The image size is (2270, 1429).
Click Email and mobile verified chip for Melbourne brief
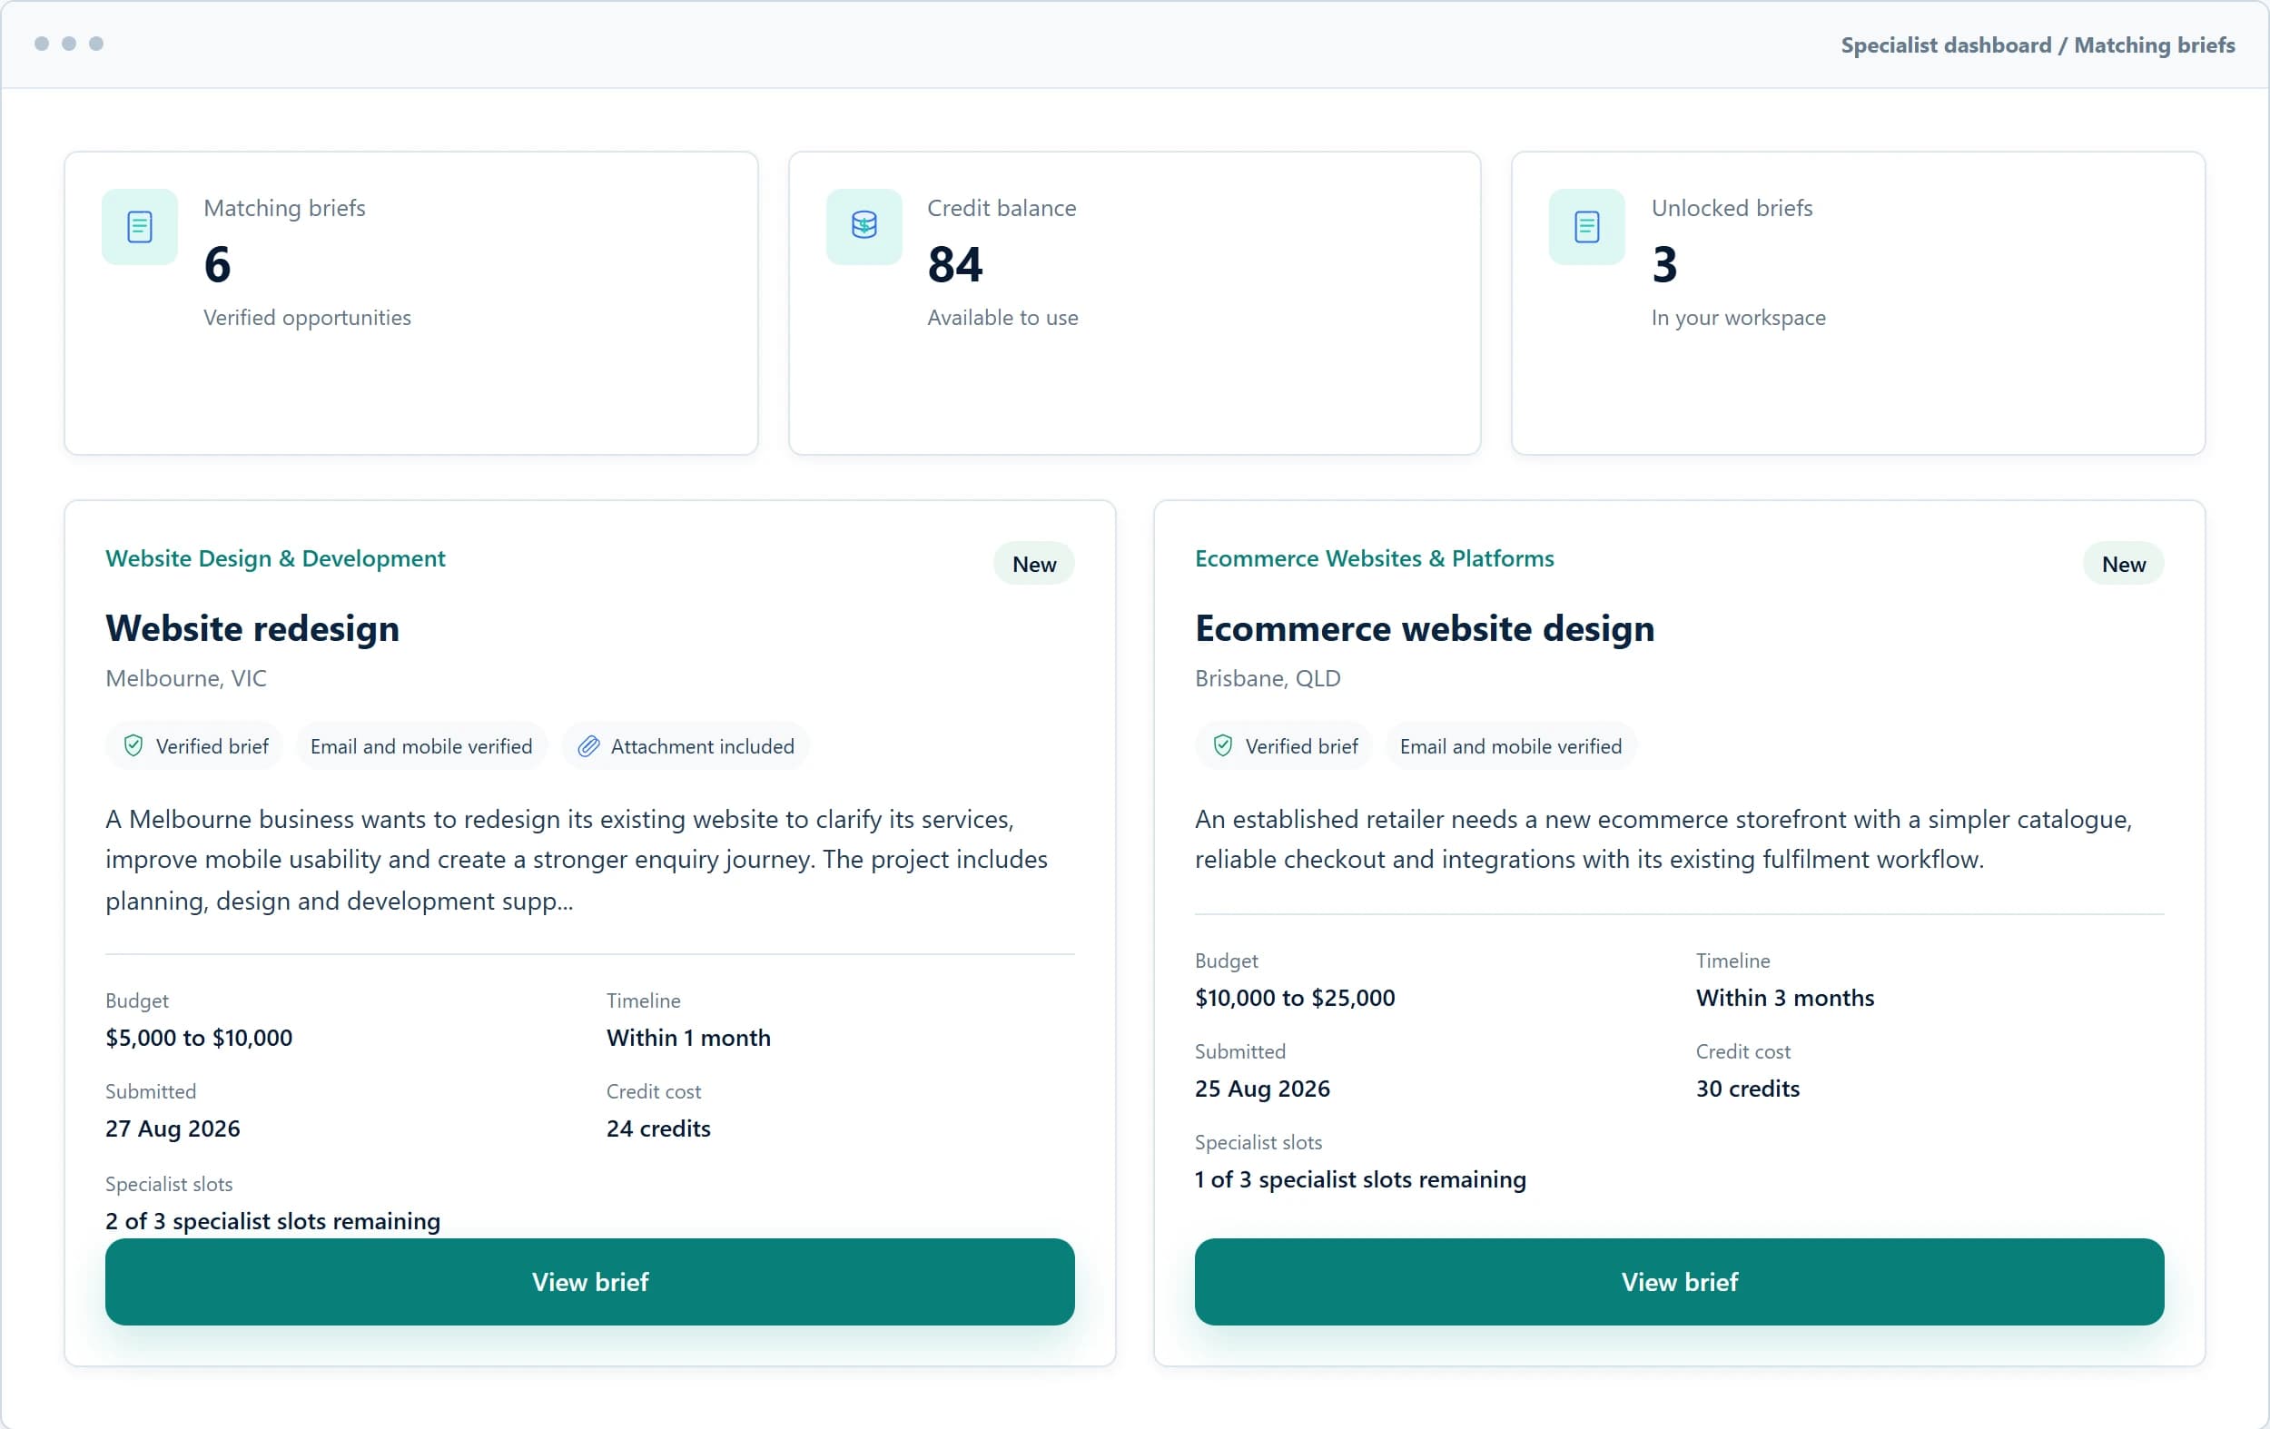pos(421,745)
